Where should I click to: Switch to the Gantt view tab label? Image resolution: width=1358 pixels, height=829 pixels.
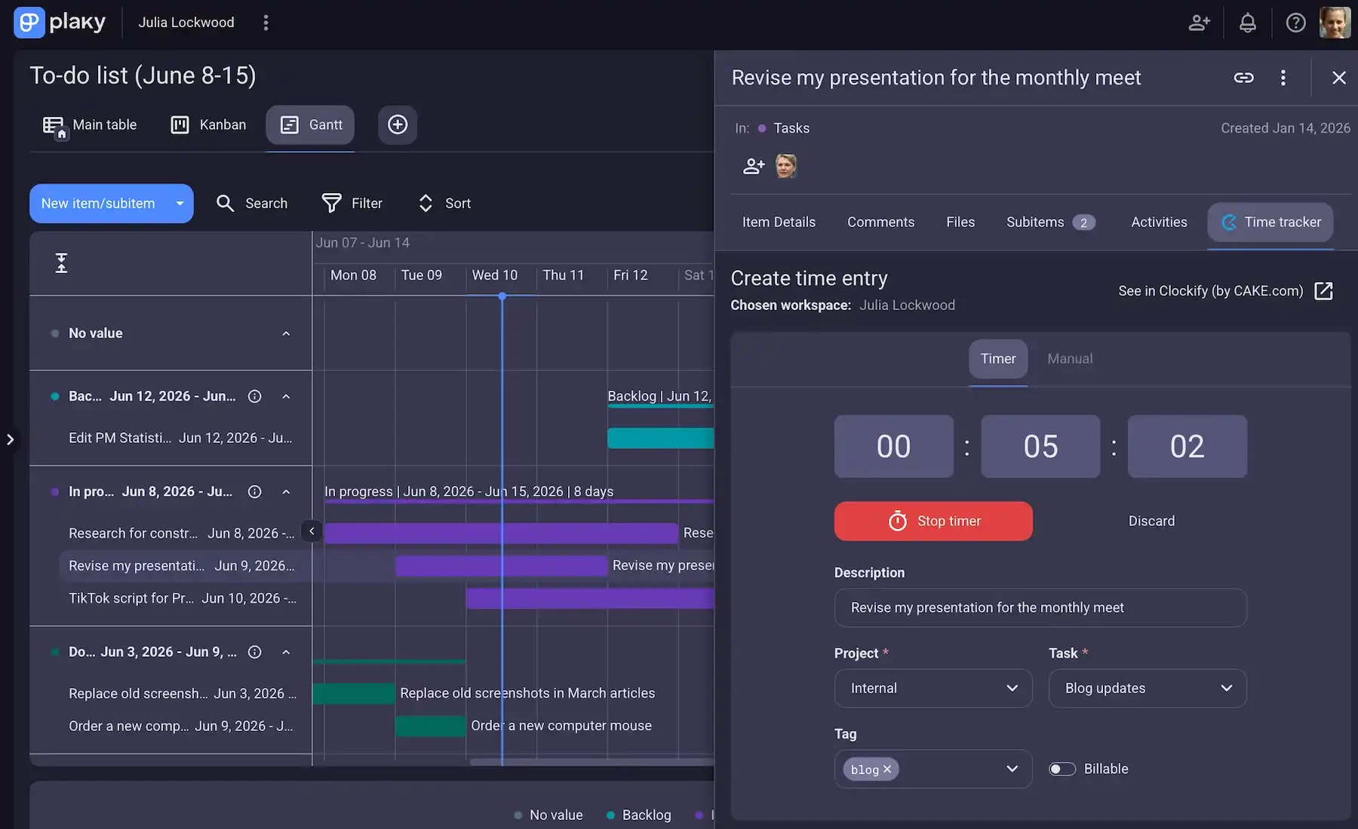pos(326,124)
